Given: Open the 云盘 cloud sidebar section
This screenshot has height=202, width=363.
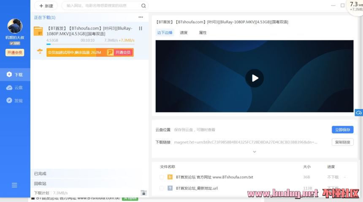Looking at the screenshot, I should point(15,88).
